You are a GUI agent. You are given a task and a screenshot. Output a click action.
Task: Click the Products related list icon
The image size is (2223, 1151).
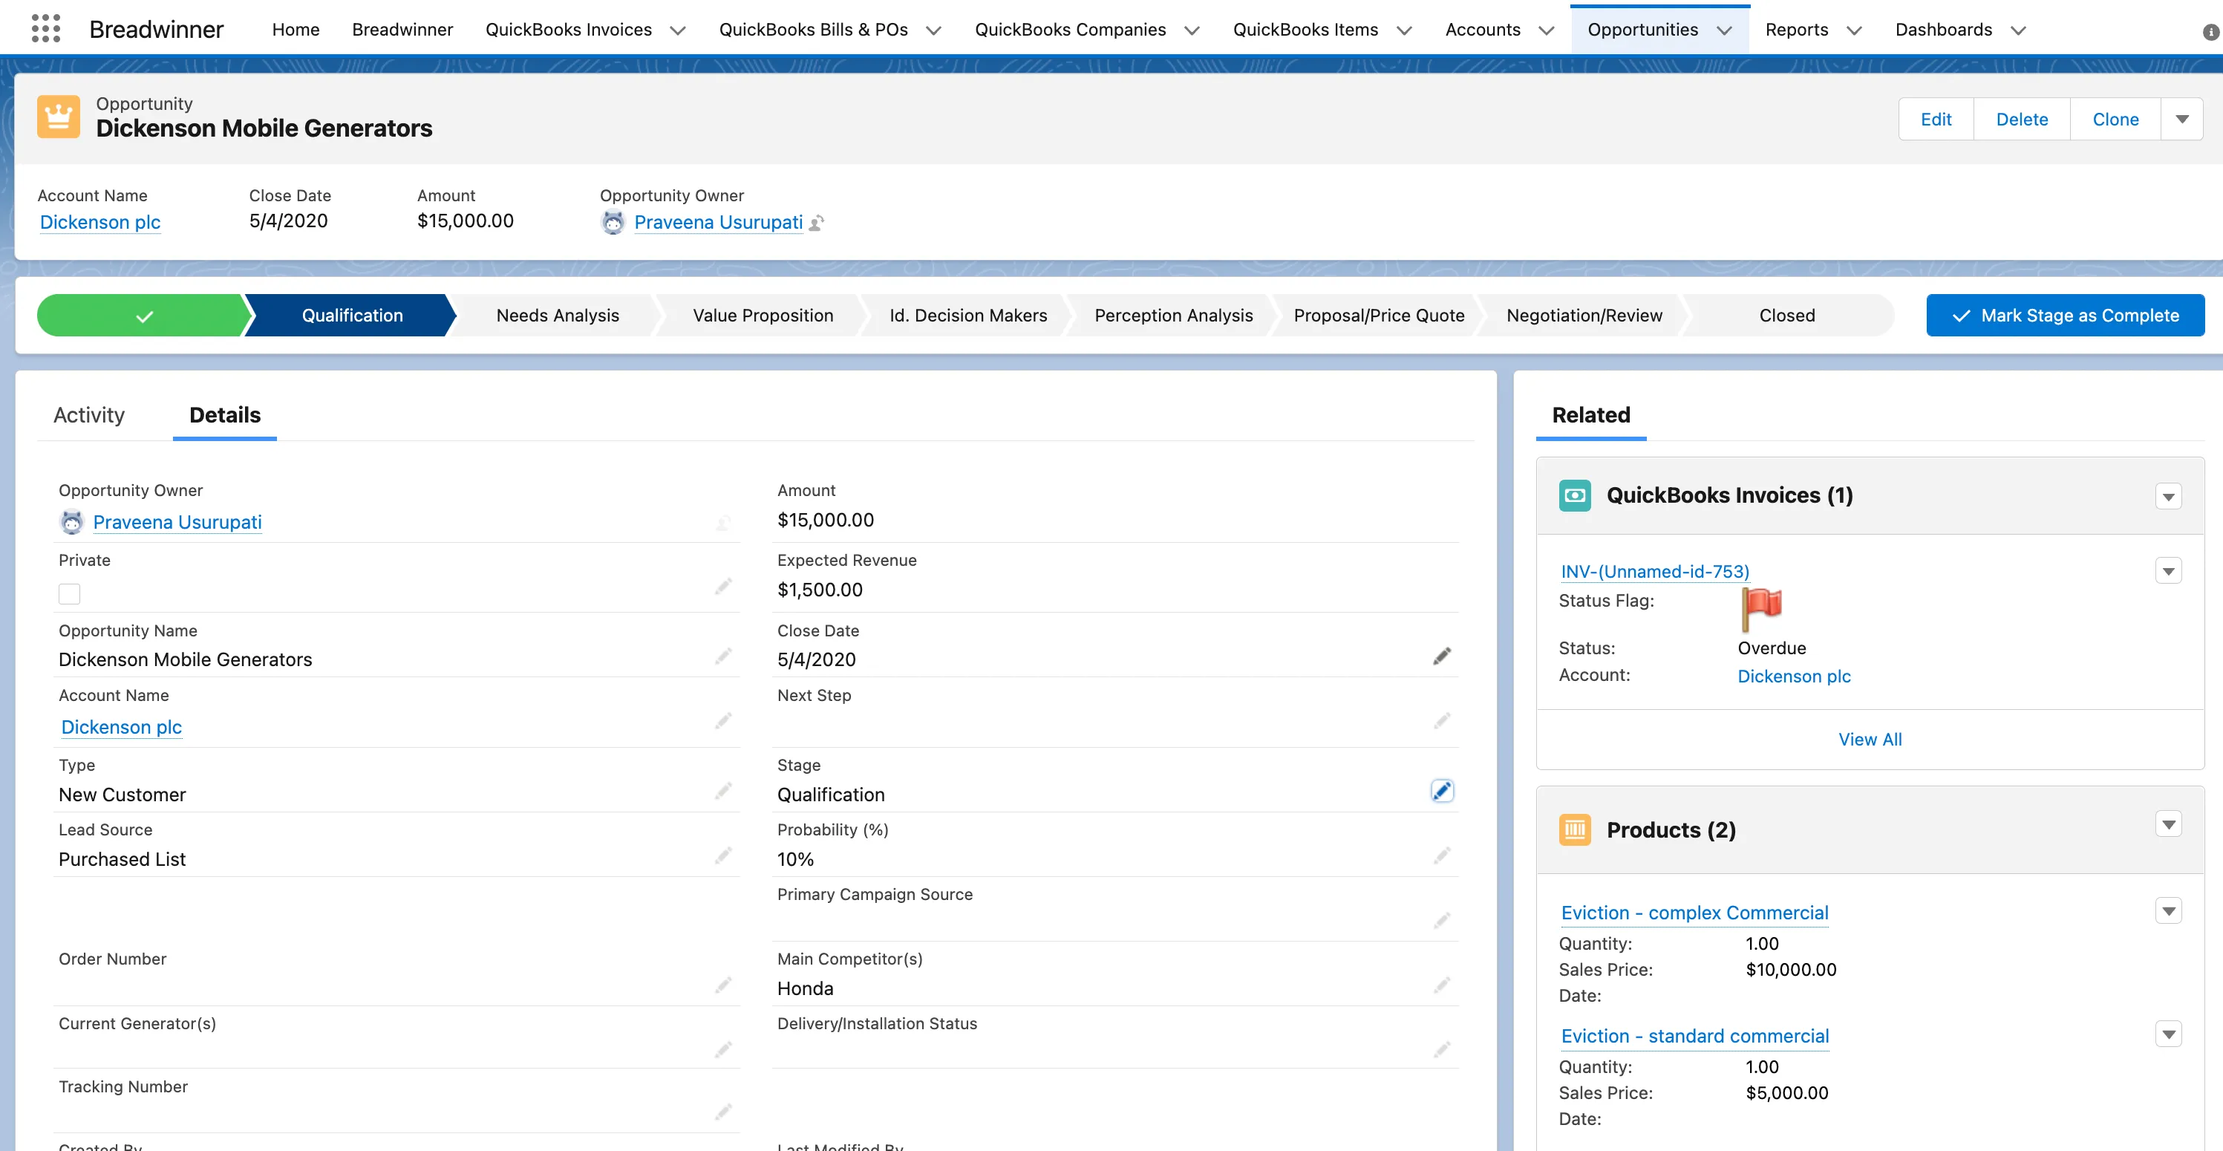click(1575, 830)
